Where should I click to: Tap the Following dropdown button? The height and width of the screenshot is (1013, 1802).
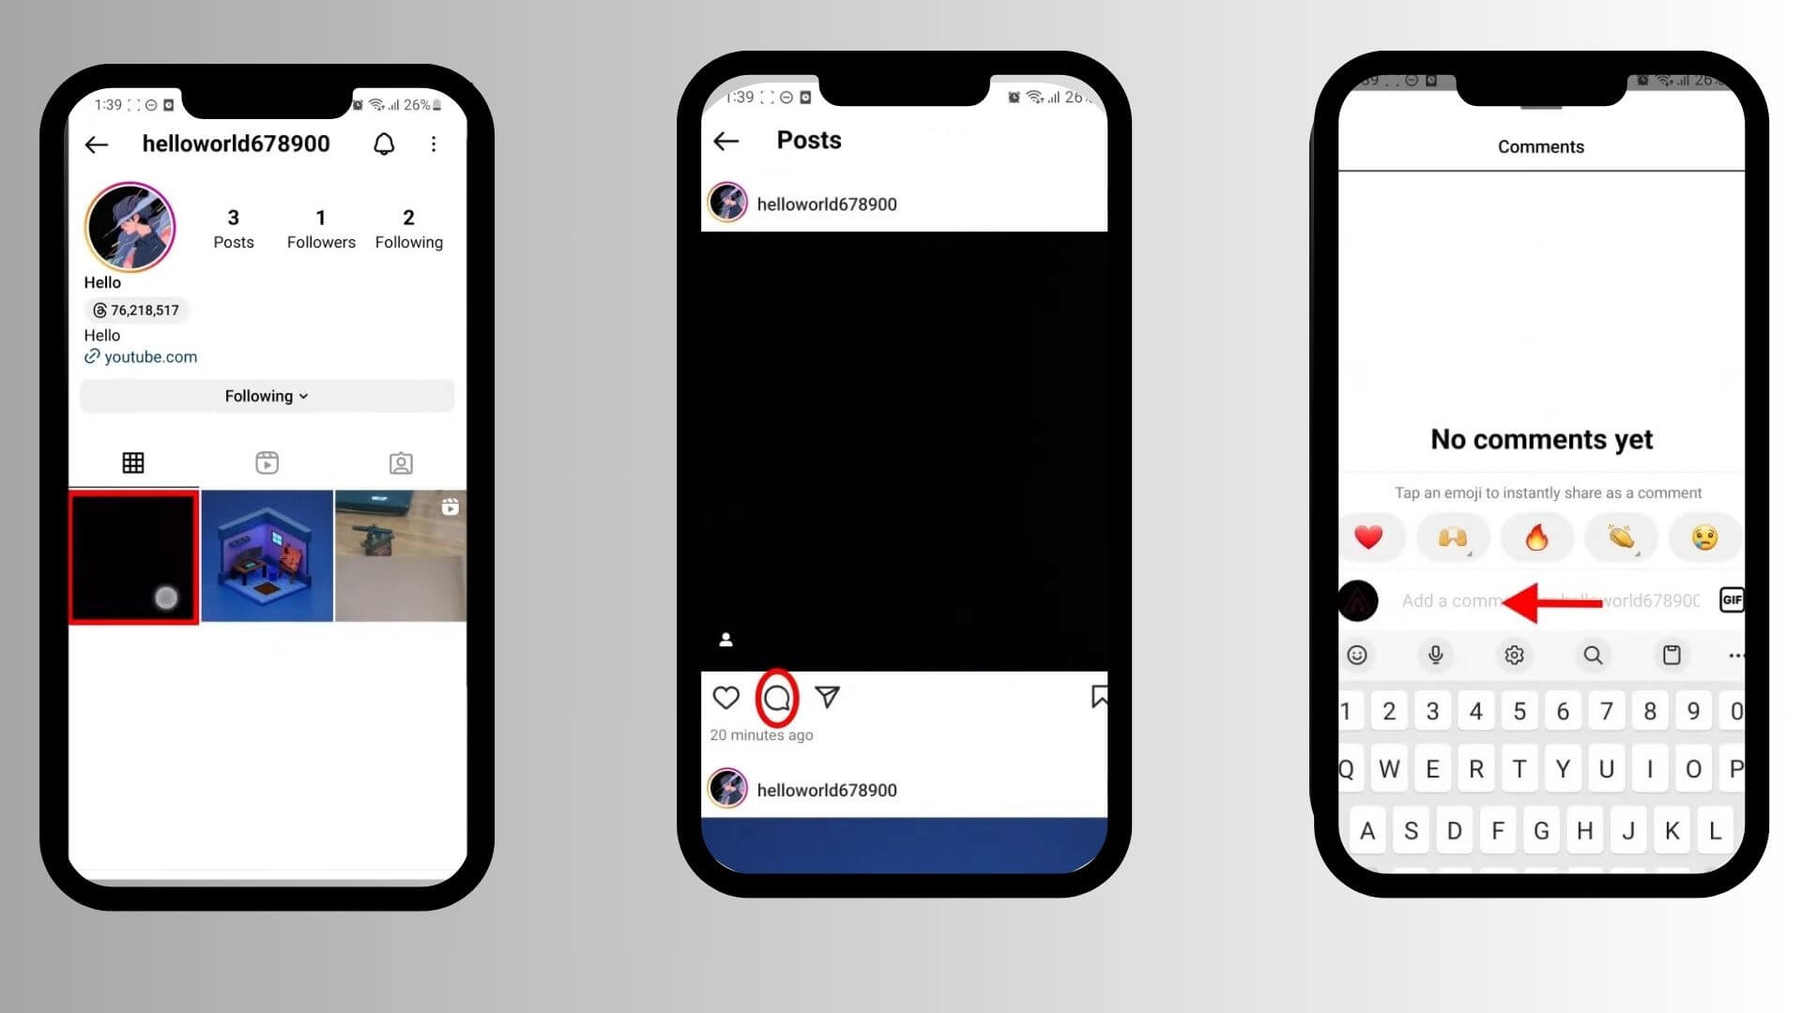click(267, 396)
